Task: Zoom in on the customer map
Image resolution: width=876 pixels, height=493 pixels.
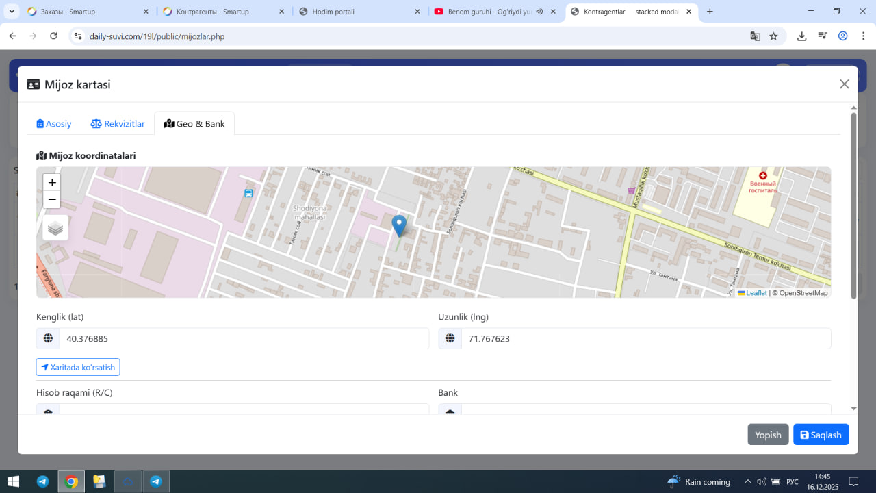Action: click(x=52, y=182)
